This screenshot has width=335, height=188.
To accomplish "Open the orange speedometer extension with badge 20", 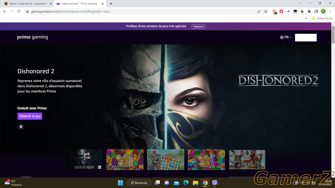I will pyautogui.click(x=275, y=12).
